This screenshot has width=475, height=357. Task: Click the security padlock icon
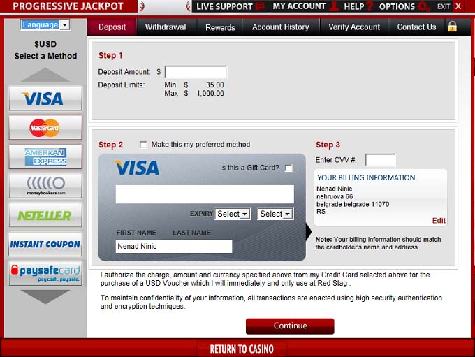click(452, 27)
